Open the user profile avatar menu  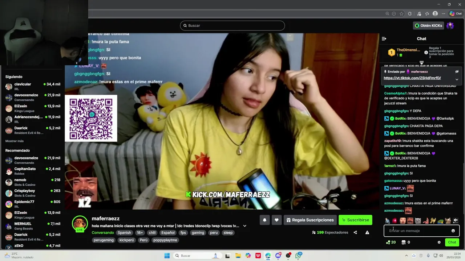coord(450,25)
